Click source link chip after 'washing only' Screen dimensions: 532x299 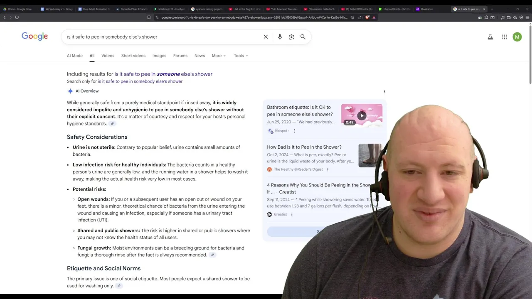pos(119,286)
